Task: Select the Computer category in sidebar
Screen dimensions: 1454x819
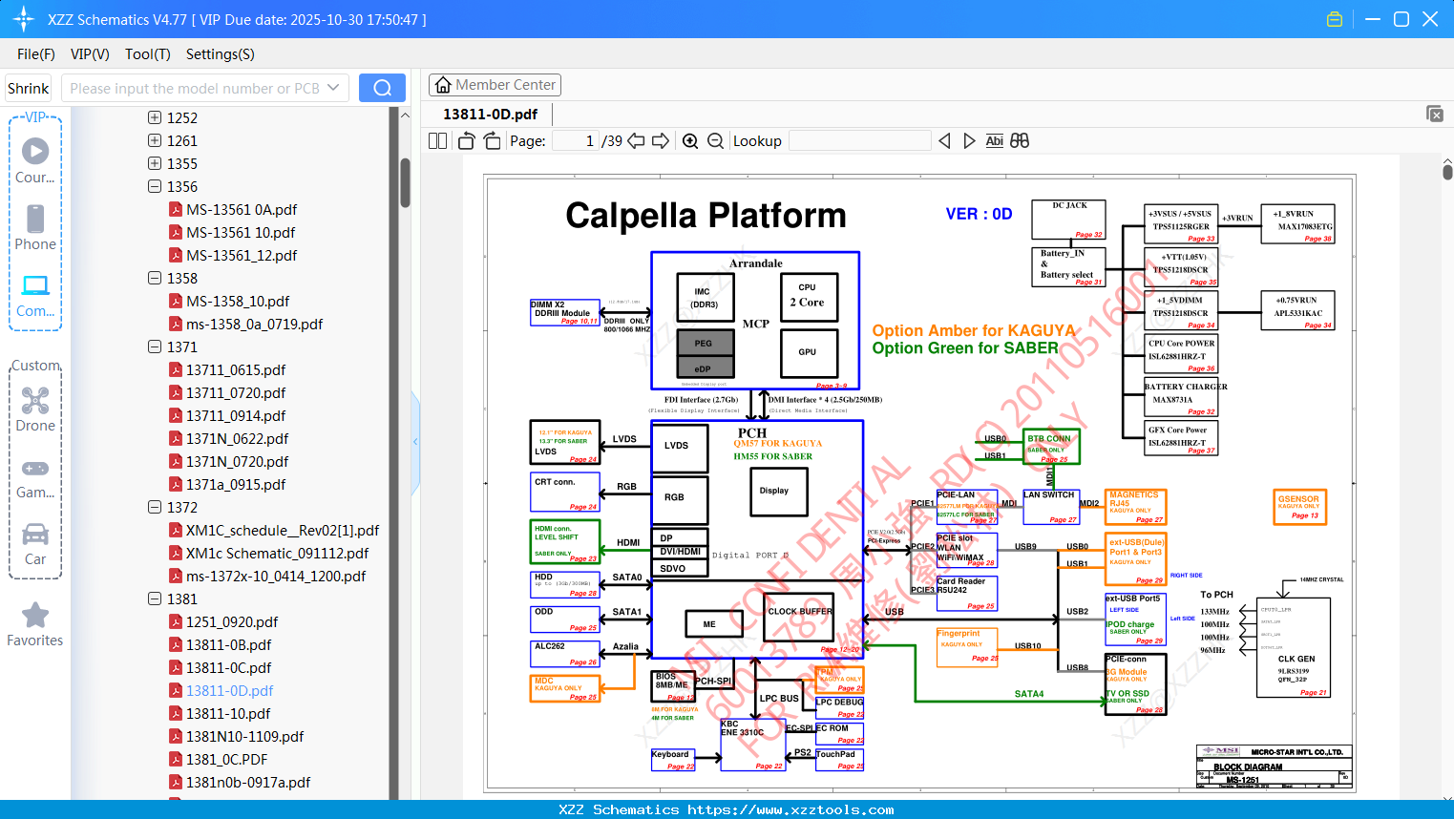Action: pos(35,295)
